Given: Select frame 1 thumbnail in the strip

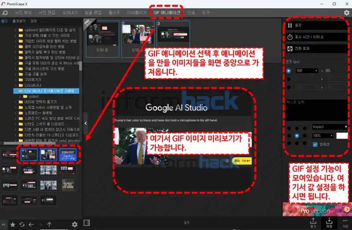Looking at the screenshot, I should pyautogui.click(x=103, y=39).
